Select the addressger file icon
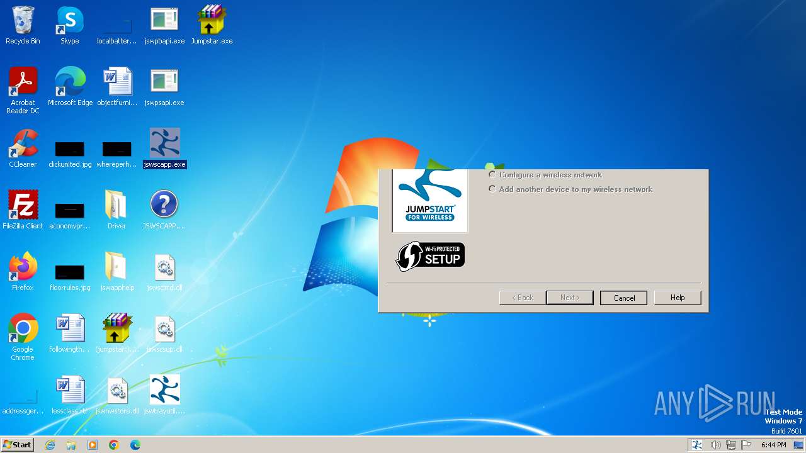806x453 pixels. coord(23,395)
